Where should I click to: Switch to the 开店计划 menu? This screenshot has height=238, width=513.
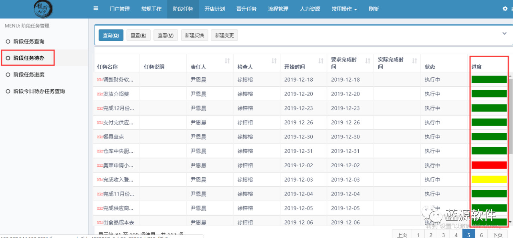pos(214,9)
